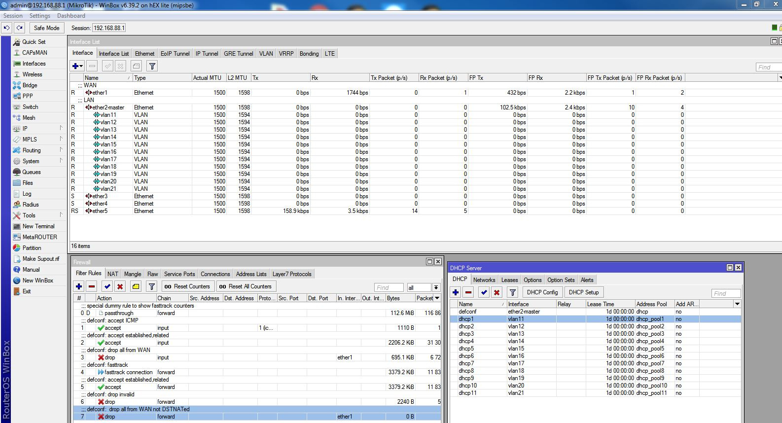Disable firewall rule with red X icon
This screenshot has width=782, height=423.
click(120, 286)
